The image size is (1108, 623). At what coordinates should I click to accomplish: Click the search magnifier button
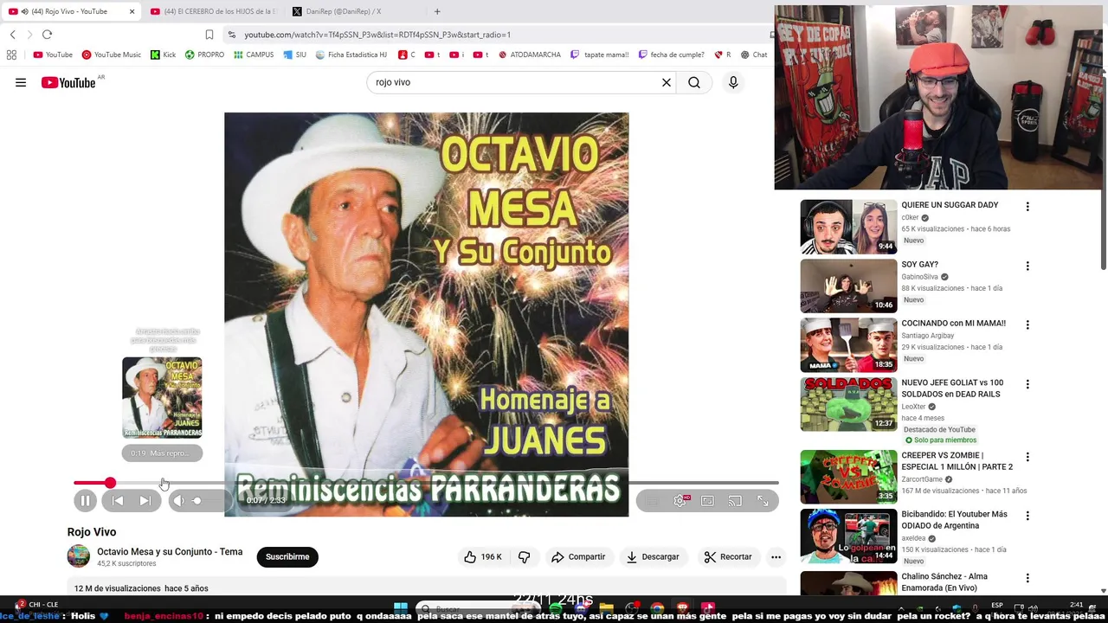click(x=694, y=82)
